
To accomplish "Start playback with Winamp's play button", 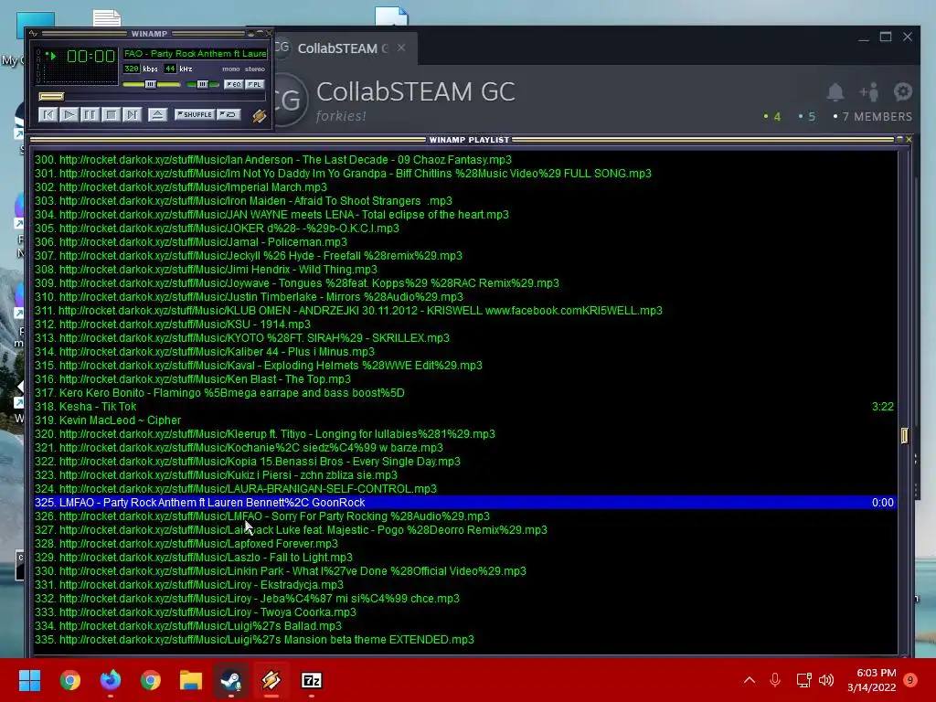I will pyautogui.click(x=69, y=114).
